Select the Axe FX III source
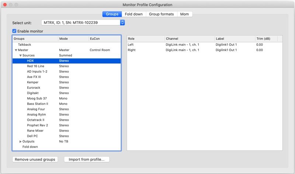 click(67, 77)
